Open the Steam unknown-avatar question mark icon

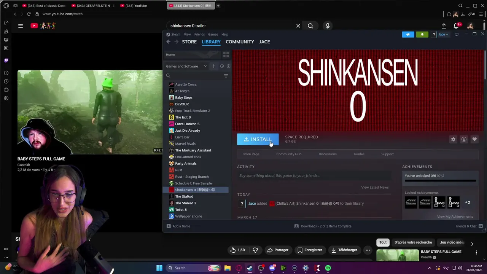click(x=434, y=34)
